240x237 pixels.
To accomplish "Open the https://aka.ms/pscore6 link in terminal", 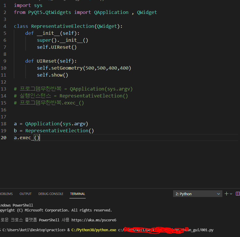I will coord(94,220).
